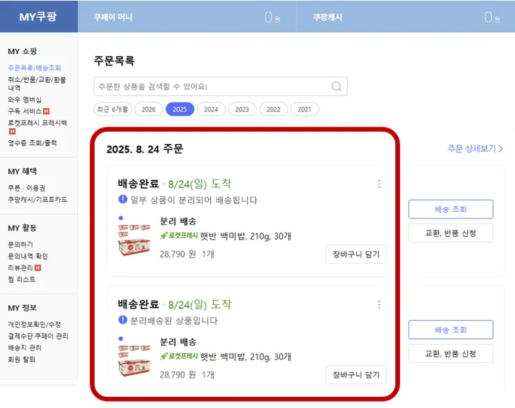Click the first 햇반 product thumbnail

pyautogui.click(x=134, y=240)
